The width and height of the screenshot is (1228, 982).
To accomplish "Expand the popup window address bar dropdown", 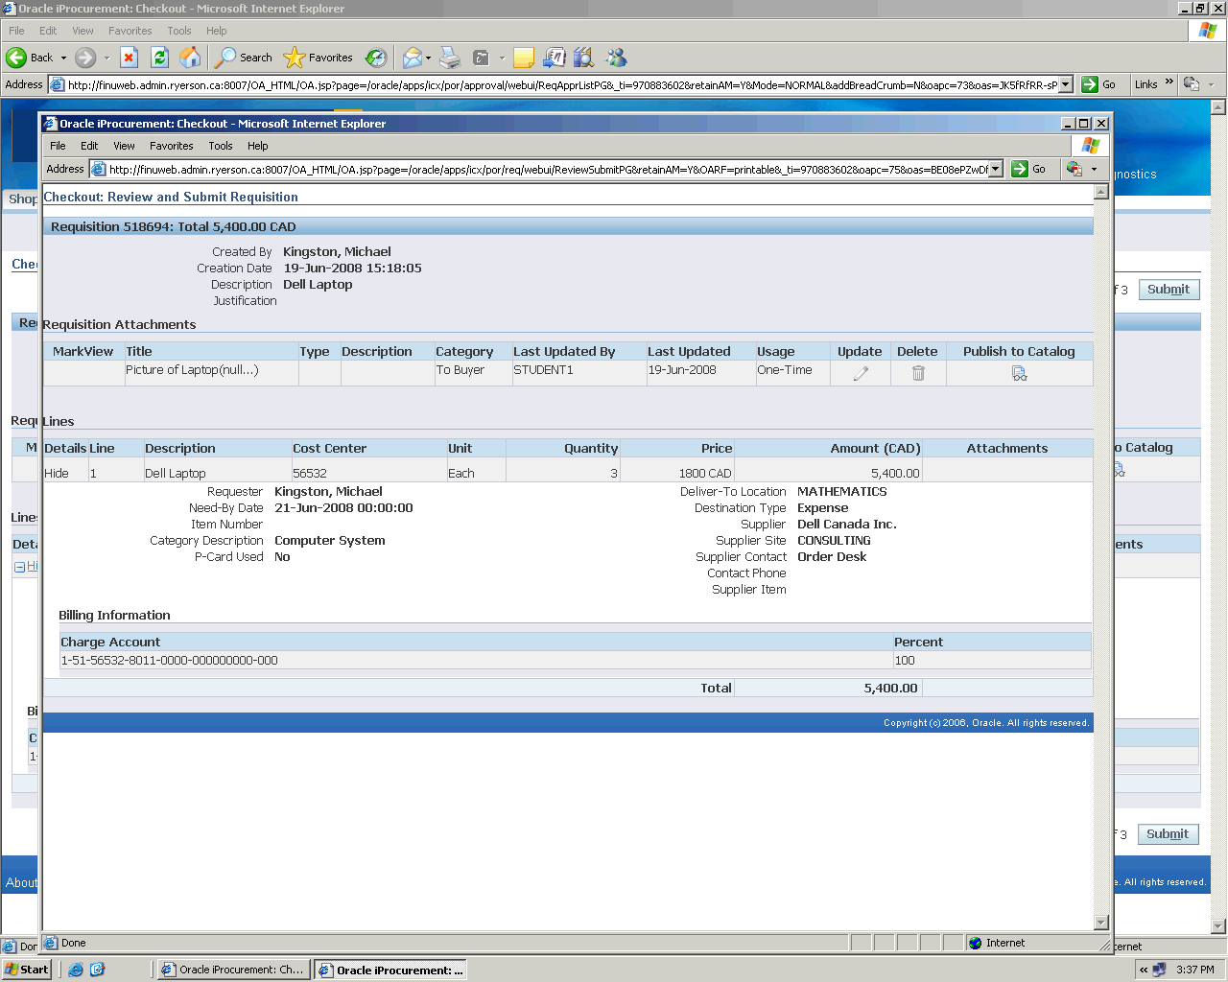I will [995, 170].
